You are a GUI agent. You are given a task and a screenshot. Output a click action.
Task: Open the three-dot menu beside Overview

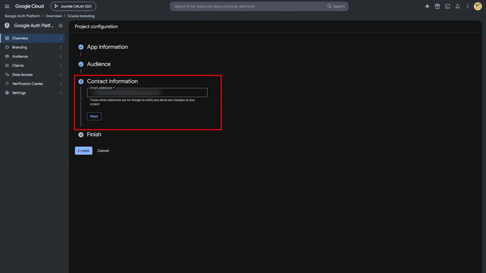click(x=61, y=38)
